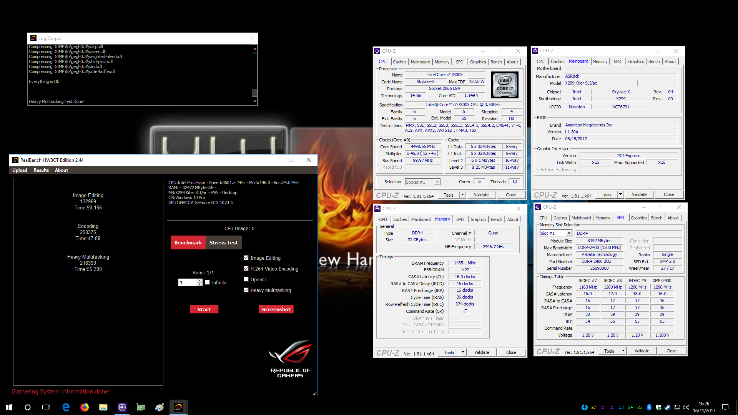738x415 pixels.
Task: Click the Heavy Multitasking Test Done! line
Action: click(x=57, y=101)
